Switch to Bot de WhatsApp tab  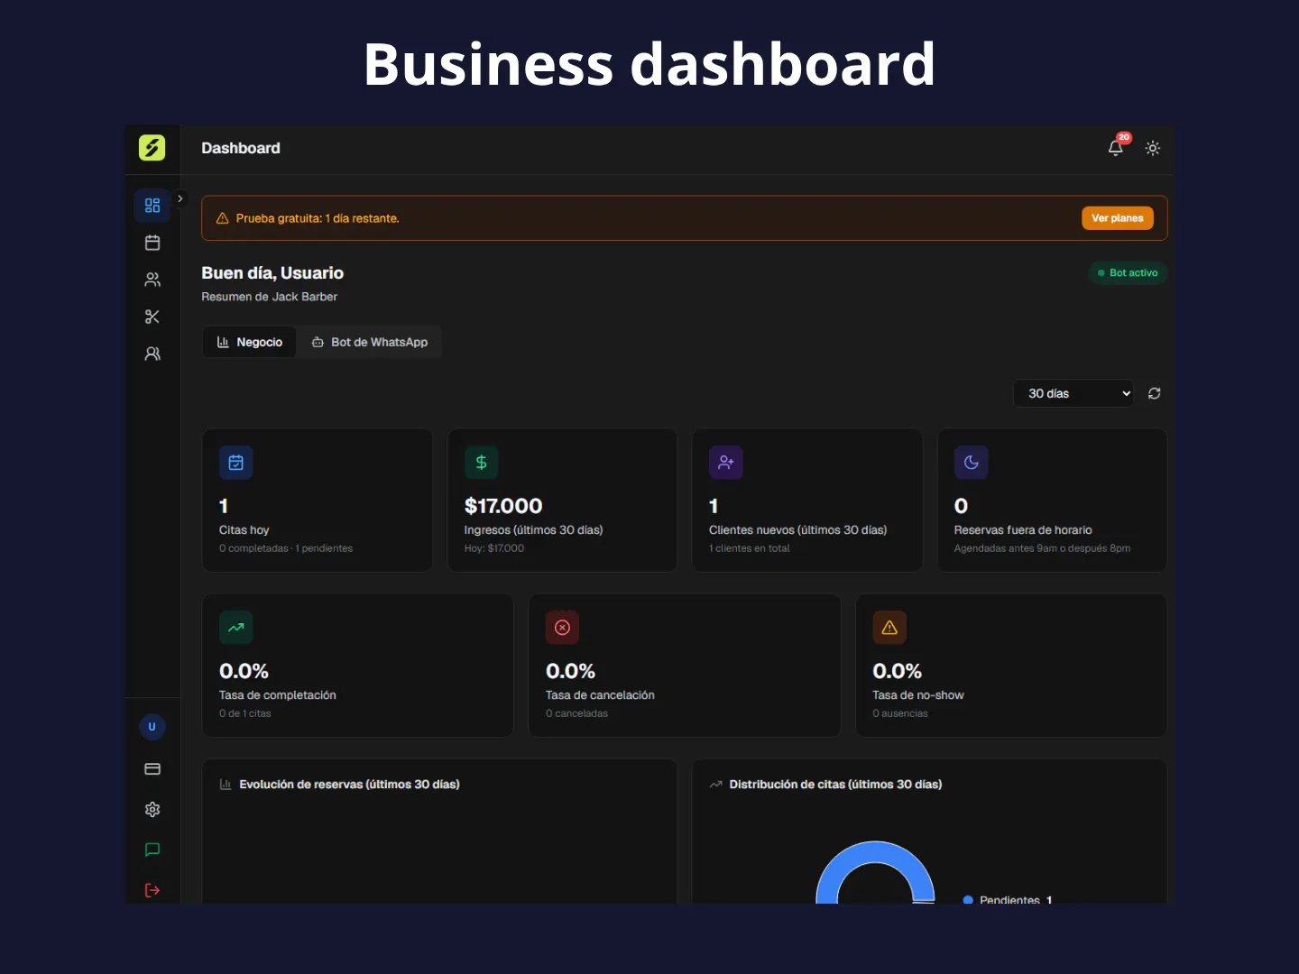click(370, 342)
